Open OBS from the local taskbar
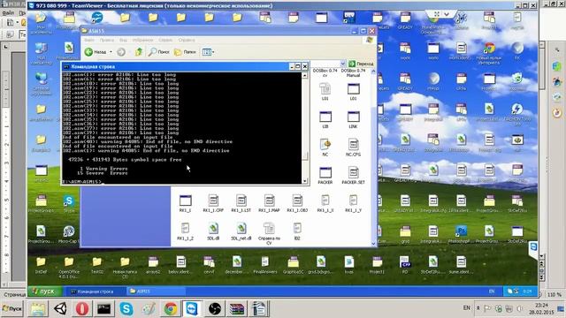Viewport: 566px width, 318px height. (x=215, y=308)
